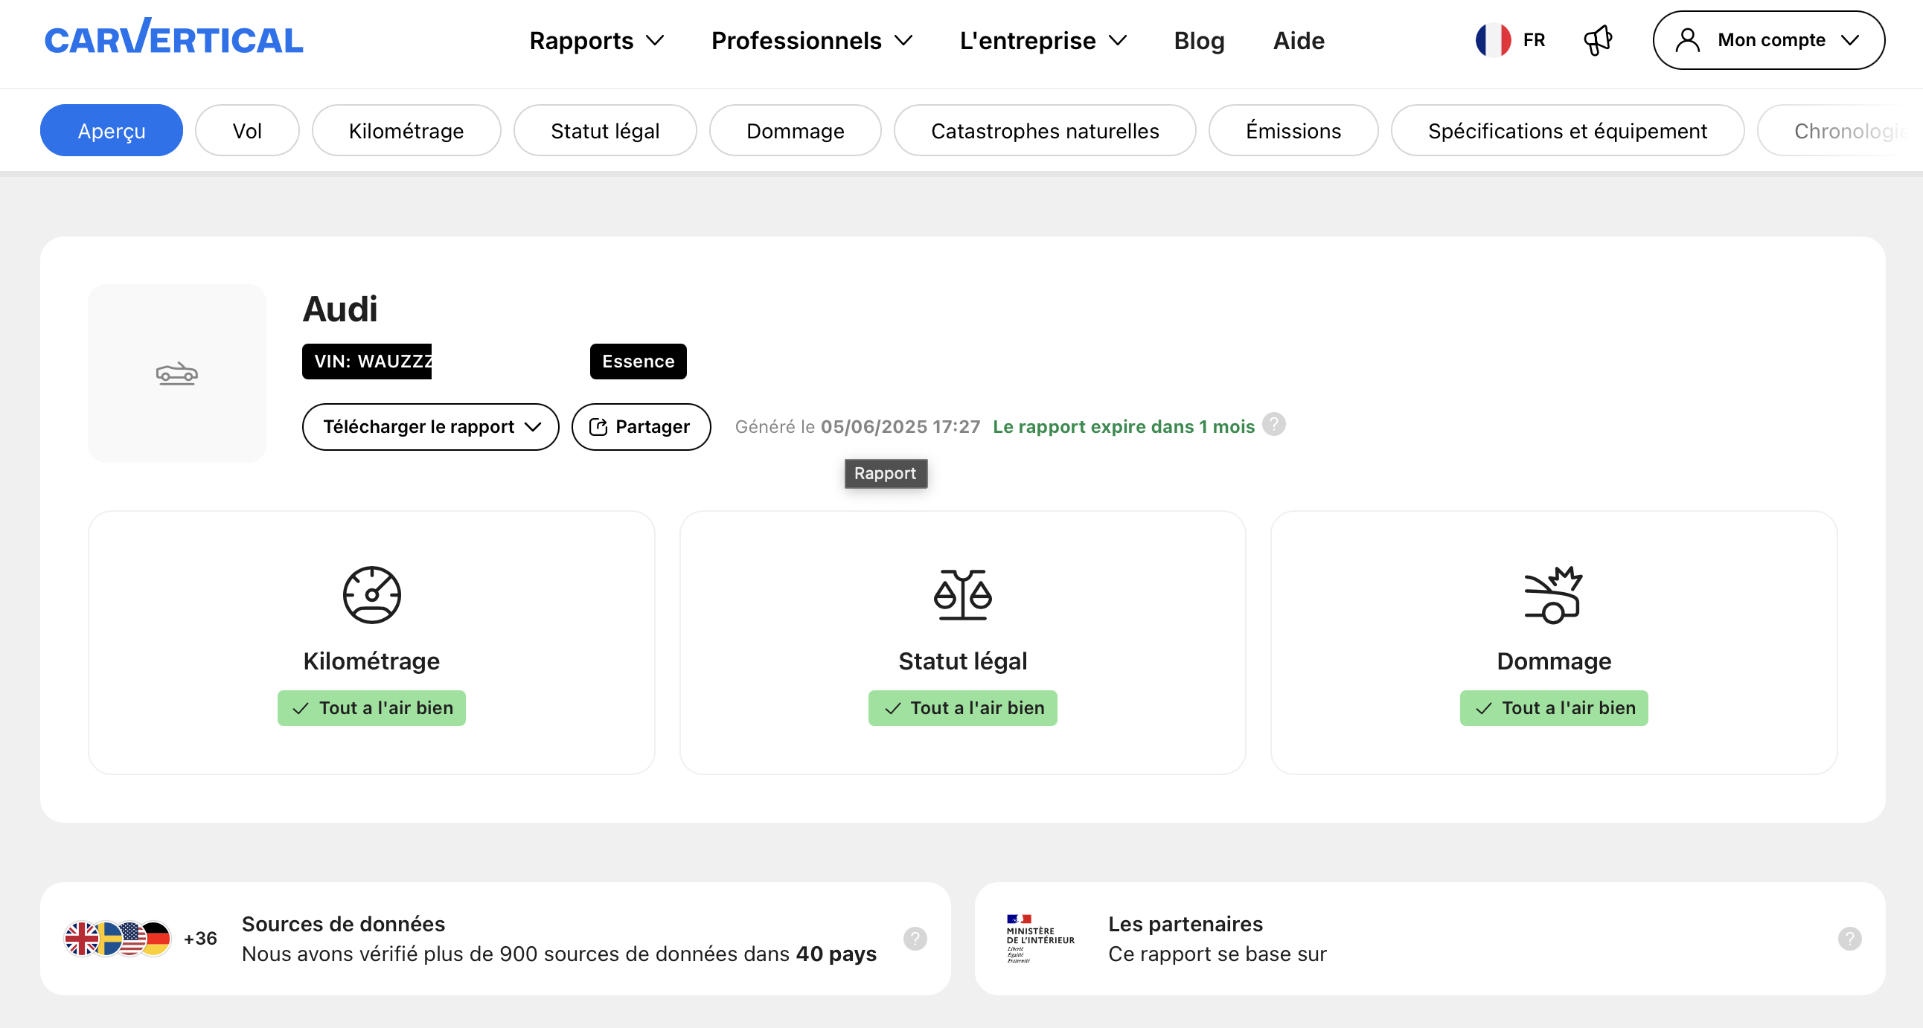This screenshot has height=1028, width=1923.
Task: Click the Sources de données heading
Action: click(x=343, y=924)
